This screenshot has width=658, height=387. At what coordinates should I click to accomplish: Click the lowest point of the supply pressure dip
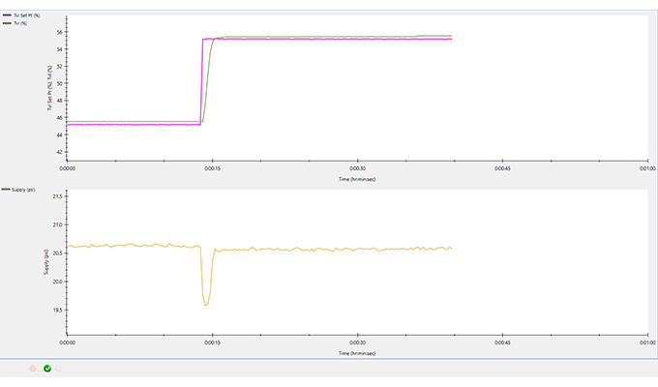pyautogui.click(x=206, y=306)
